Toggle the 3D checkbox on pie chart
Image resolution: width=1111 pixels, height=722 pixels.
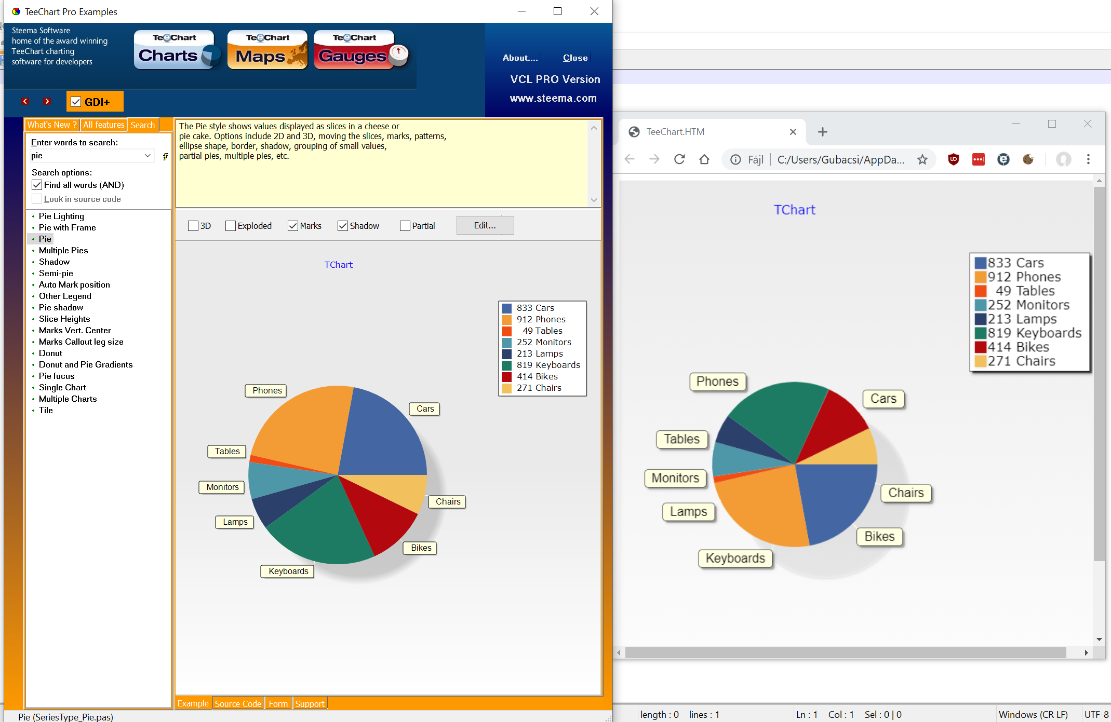194,225
